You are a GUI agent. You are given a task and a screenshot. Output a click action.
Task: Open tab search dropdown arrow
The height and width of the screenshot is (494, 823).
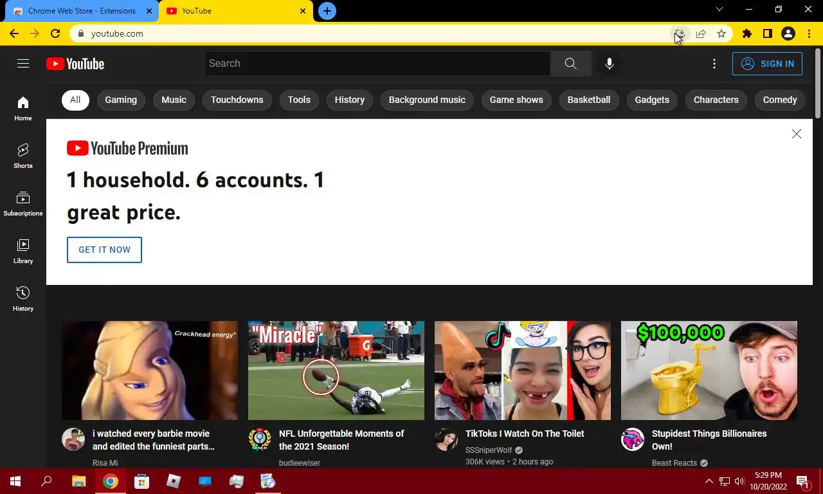pyautogui.click(x=719, y=9)
